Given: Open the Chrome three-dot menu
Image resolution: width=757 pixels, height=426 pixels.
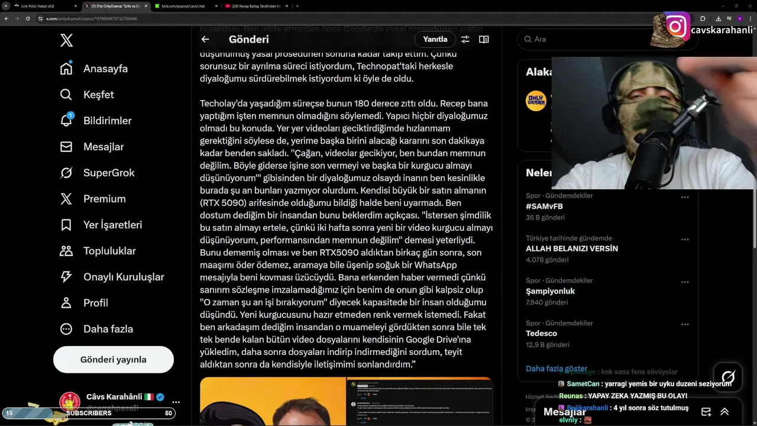Looking at the screenshot, I should tap(751, 18).
